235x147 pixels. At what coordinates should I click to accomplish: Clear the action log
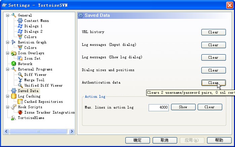[210, 107]
